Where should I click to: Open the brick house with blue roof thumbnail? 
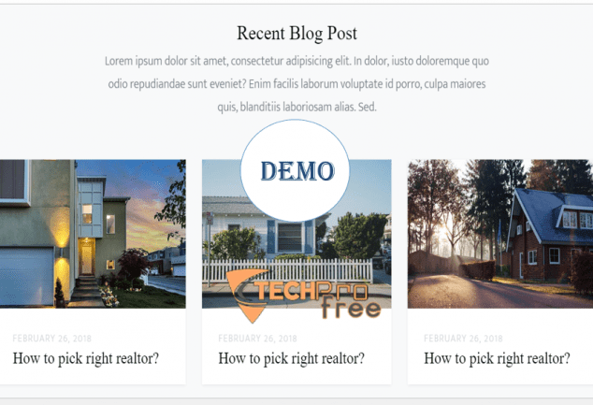(500, 234)
